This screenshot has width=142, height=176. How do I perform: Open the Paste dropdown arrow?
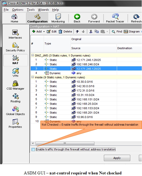[107, 32]
